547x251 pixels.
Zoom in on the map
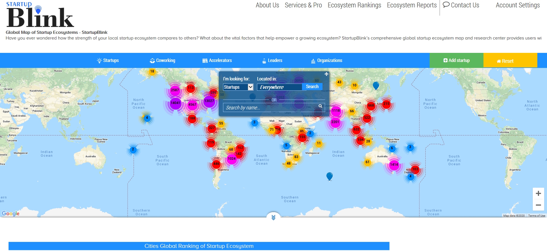coord(538,194)
